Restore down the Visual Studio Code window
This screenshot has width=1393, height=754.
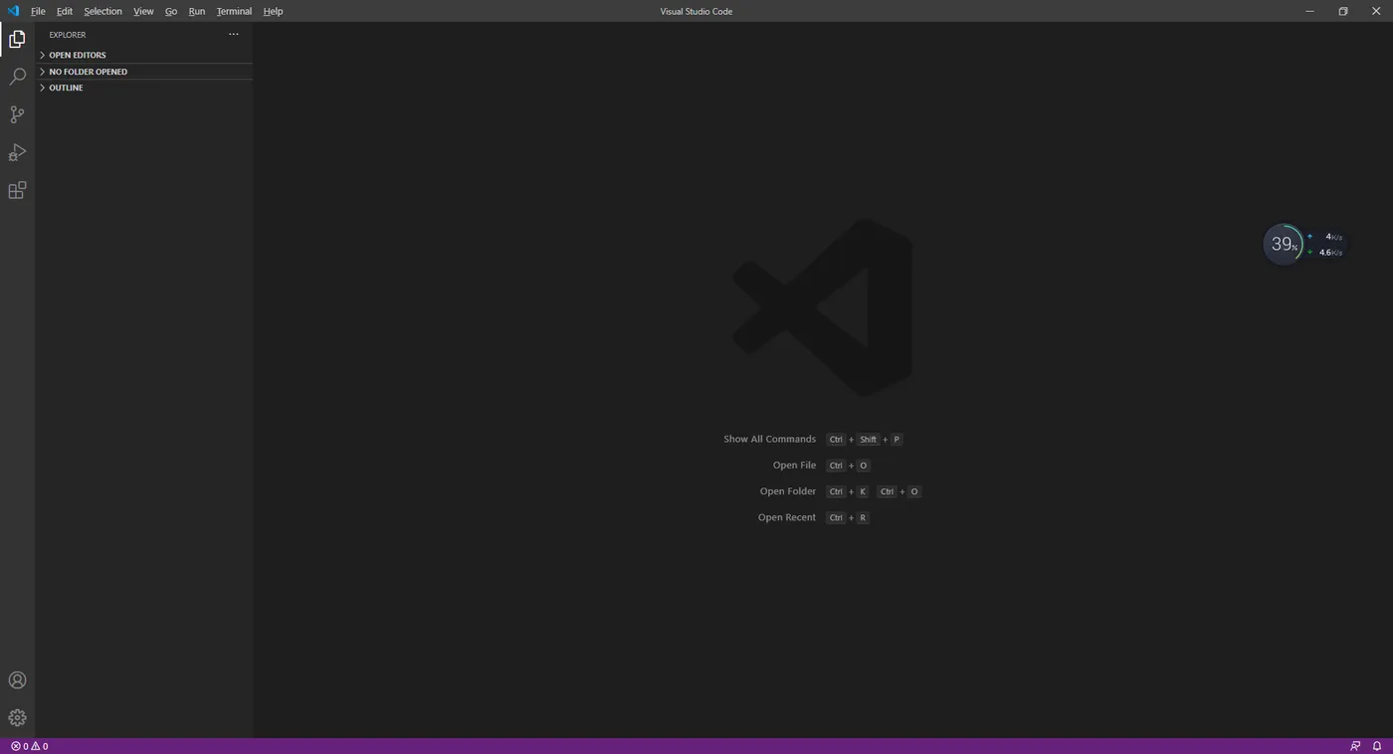[1343, 11]
